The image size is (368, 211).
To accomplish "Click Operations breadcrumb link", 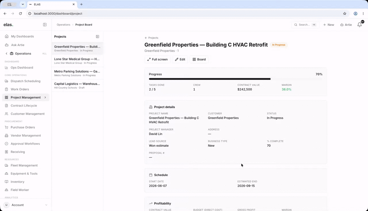I will point(63,25).
